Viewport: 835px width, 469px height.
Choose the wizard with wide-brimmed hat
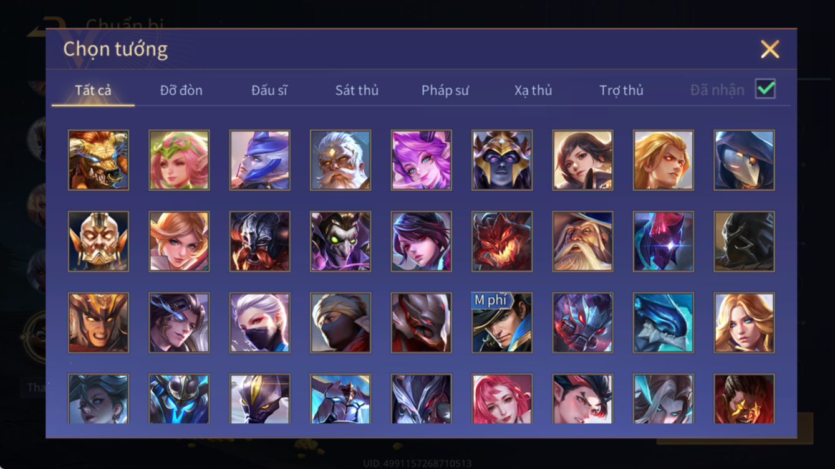pyautogui.click(x=583, y=242)
